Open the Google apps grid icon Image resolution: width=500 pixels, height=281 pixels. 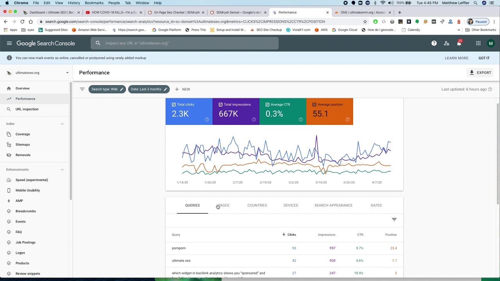tap(478, 43)
